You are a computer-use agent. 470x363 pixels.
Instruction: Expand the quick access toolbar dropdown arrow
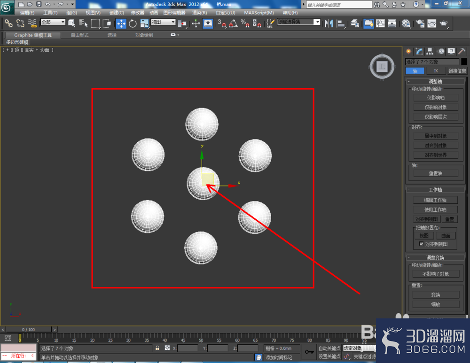72,4
